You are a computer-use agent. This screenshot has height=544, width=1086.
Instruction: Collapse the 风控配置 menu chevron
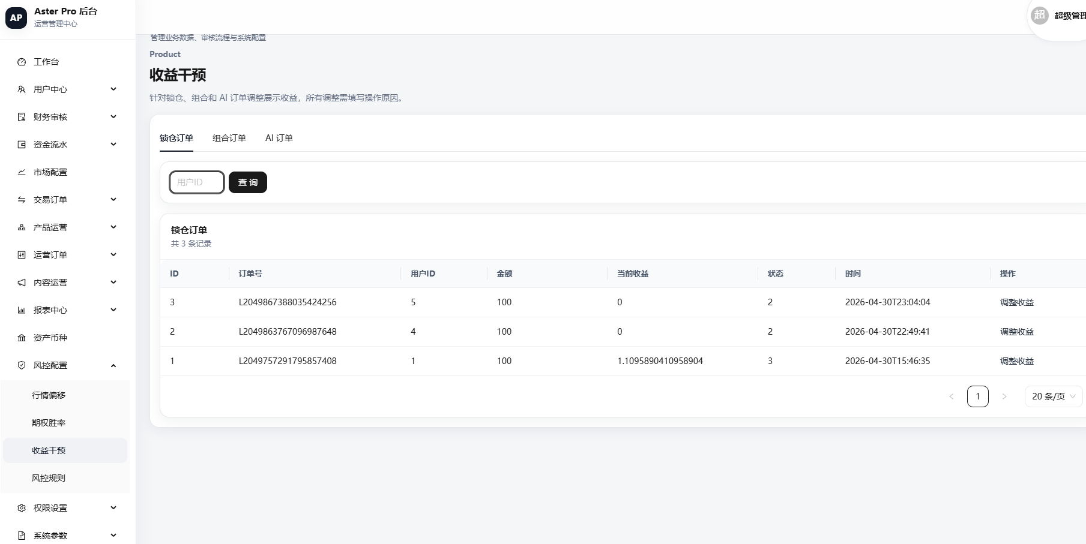tap(113, 365)
